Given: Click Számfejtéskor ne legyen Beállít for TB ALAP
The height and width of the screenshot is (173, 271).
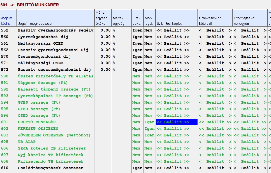Looking at the screenshot, I should (x=250, y=142).
